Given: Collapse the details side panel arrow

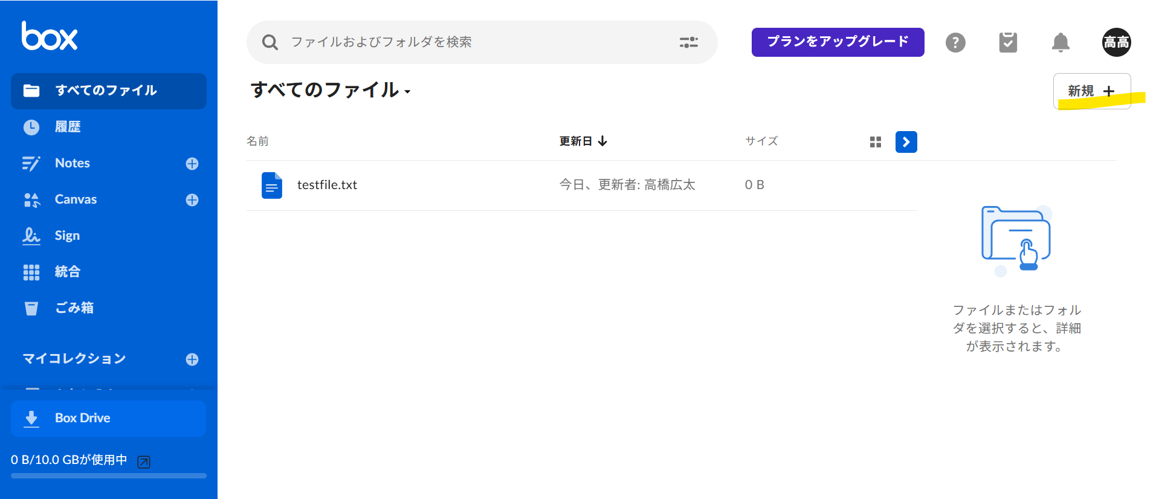Looking at the screenshot, I should 906,142.
